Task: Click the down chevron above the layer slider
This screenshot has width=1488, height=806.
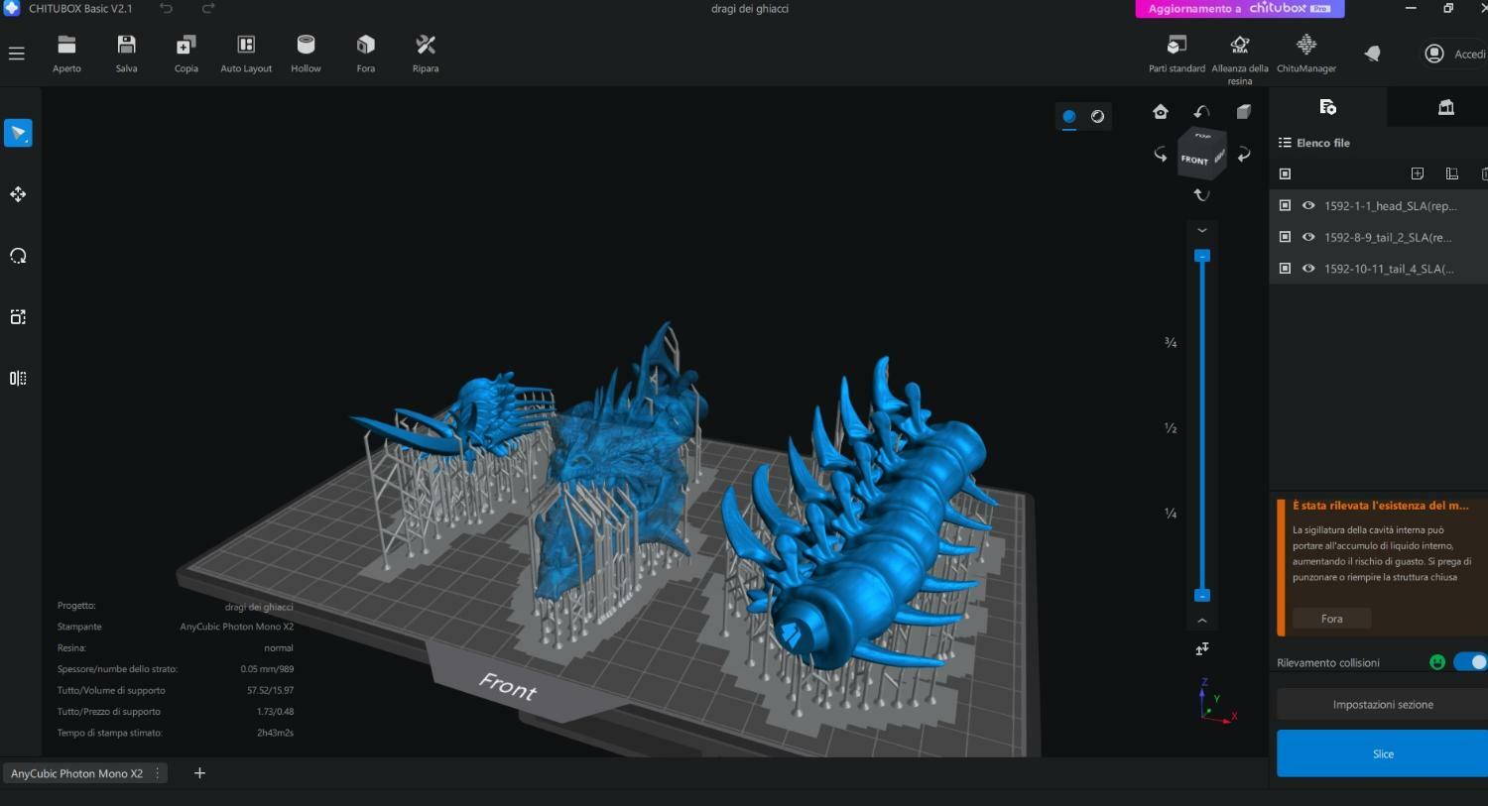Action: (x=1202, y=230)
